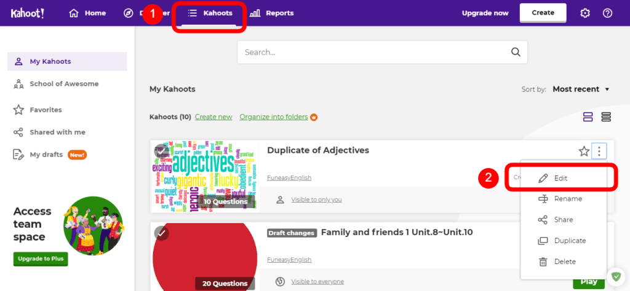Click Visible to everyone link

point(317,281)
